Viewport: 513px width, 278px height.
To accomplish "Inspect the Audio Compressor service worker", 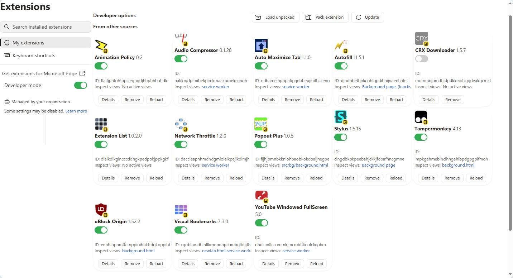I will coord(216,87).
